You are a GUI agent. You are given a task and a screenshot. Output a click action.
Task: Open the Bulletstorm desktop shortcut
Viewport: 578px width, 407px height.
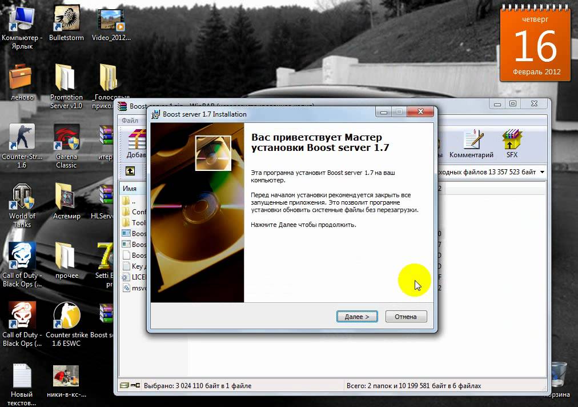pyautogui.click(x=66, y=23)
